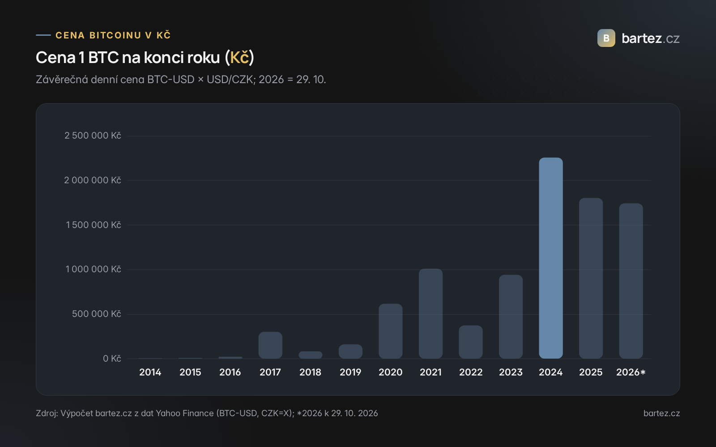Select the 2026* bar

[x=631, y=281]
